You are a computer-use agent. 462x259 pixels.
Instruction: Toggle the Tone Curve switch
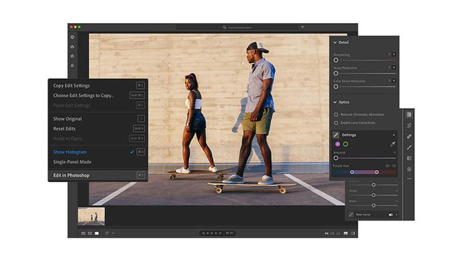(x=391, y=215)
